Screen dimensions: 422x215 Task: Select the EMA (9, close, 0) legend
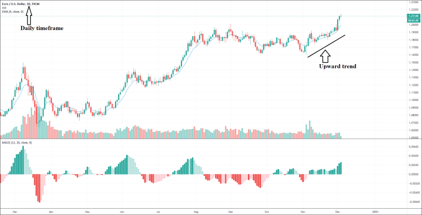(12, 12)
